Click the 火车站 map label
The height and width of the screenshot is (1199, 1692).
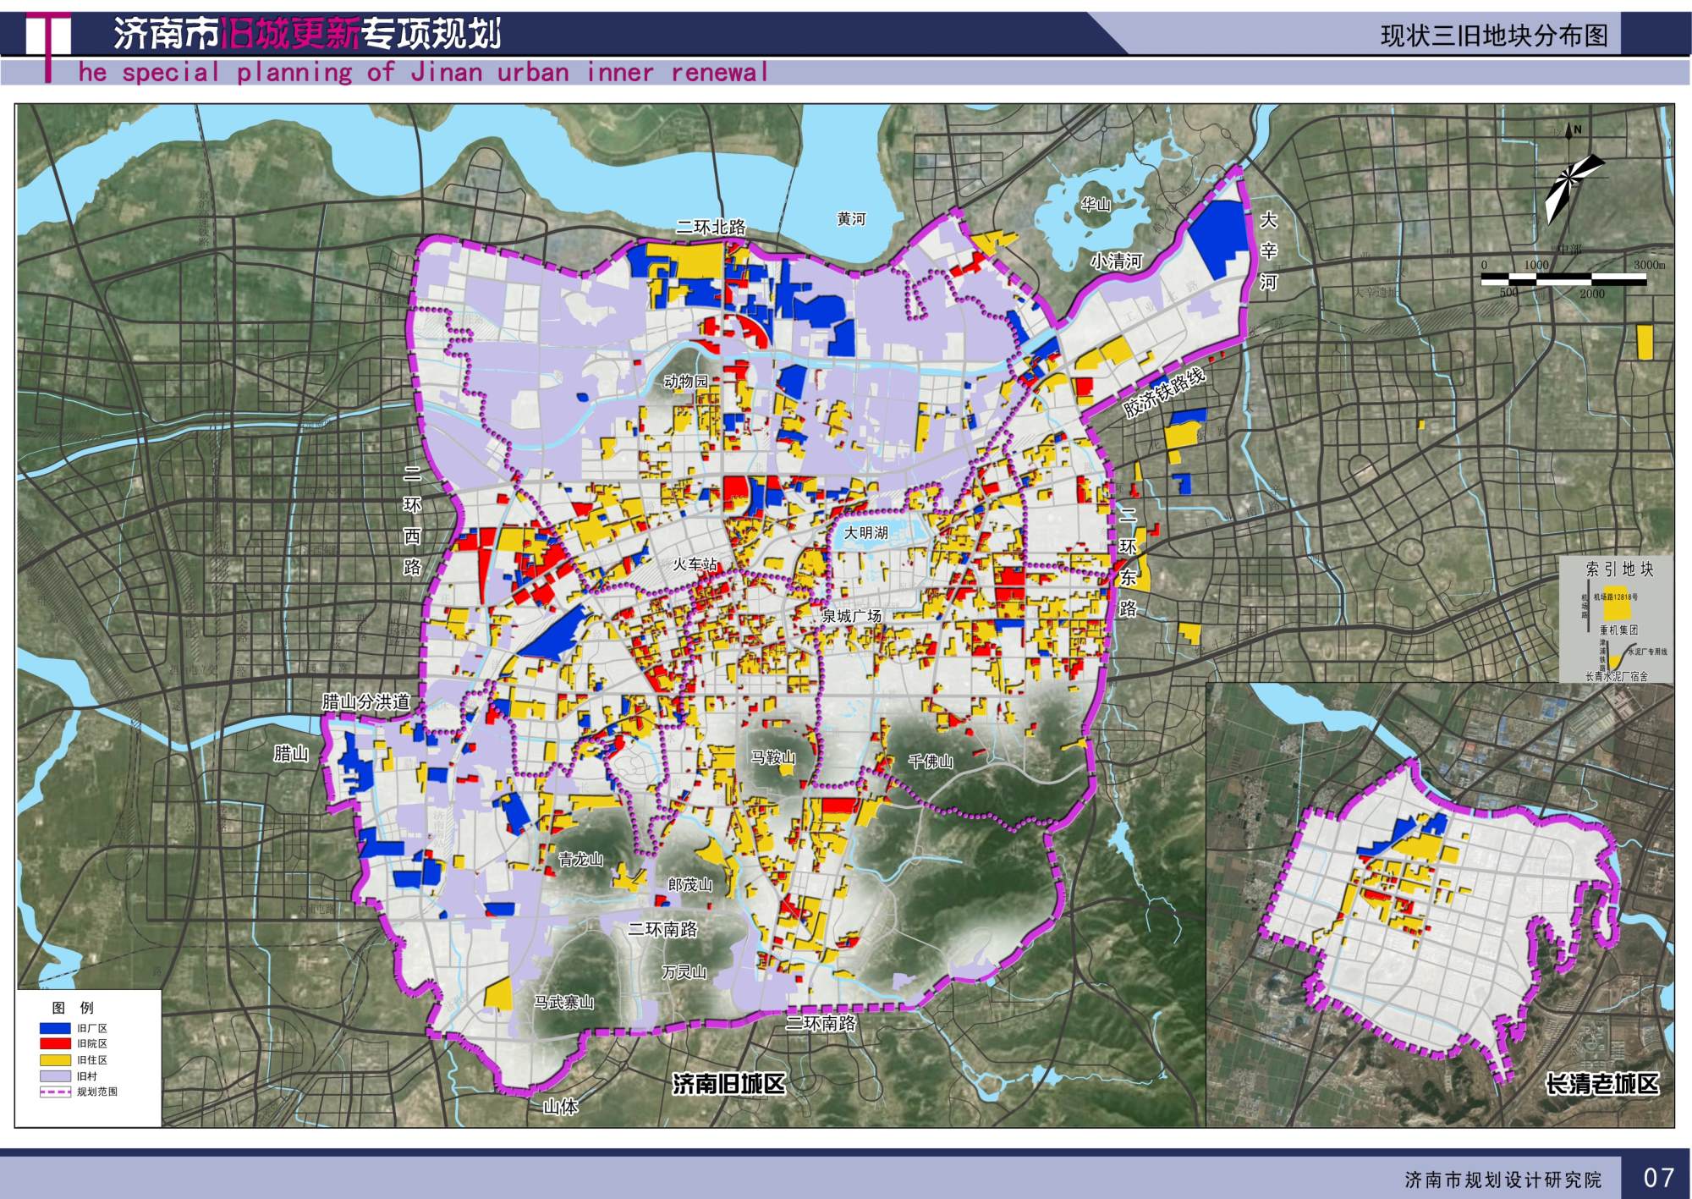pos(695,564)
